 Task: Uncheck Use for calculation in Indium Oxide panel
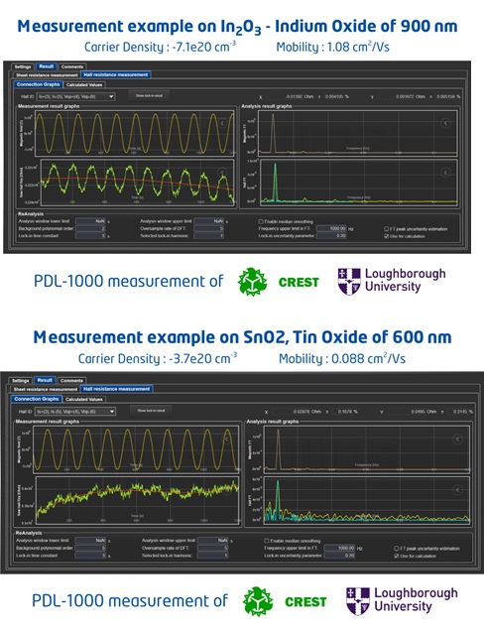386,236
